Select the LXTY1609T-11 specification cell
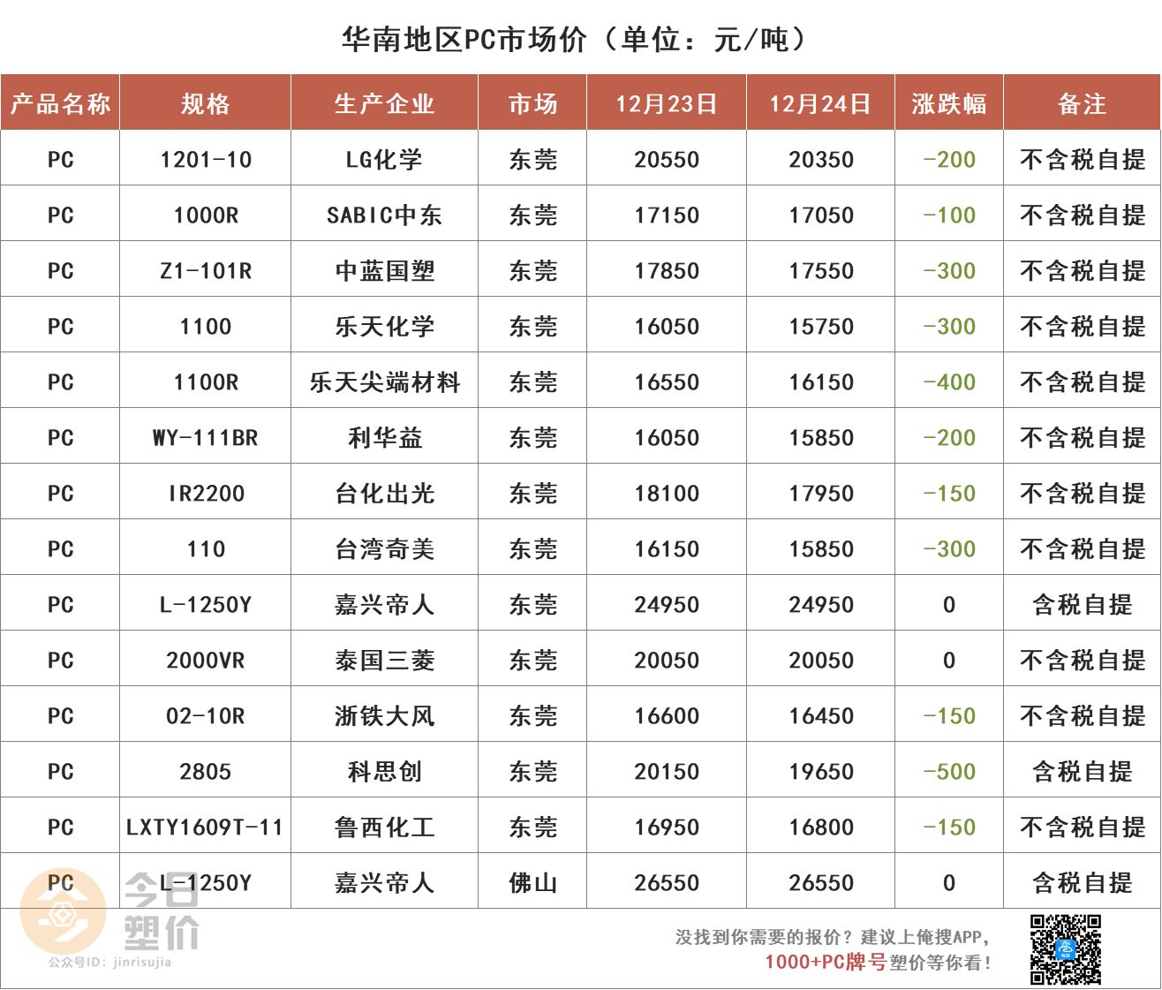This screenshot has height=990, width=1162. [x=205, y=828]
